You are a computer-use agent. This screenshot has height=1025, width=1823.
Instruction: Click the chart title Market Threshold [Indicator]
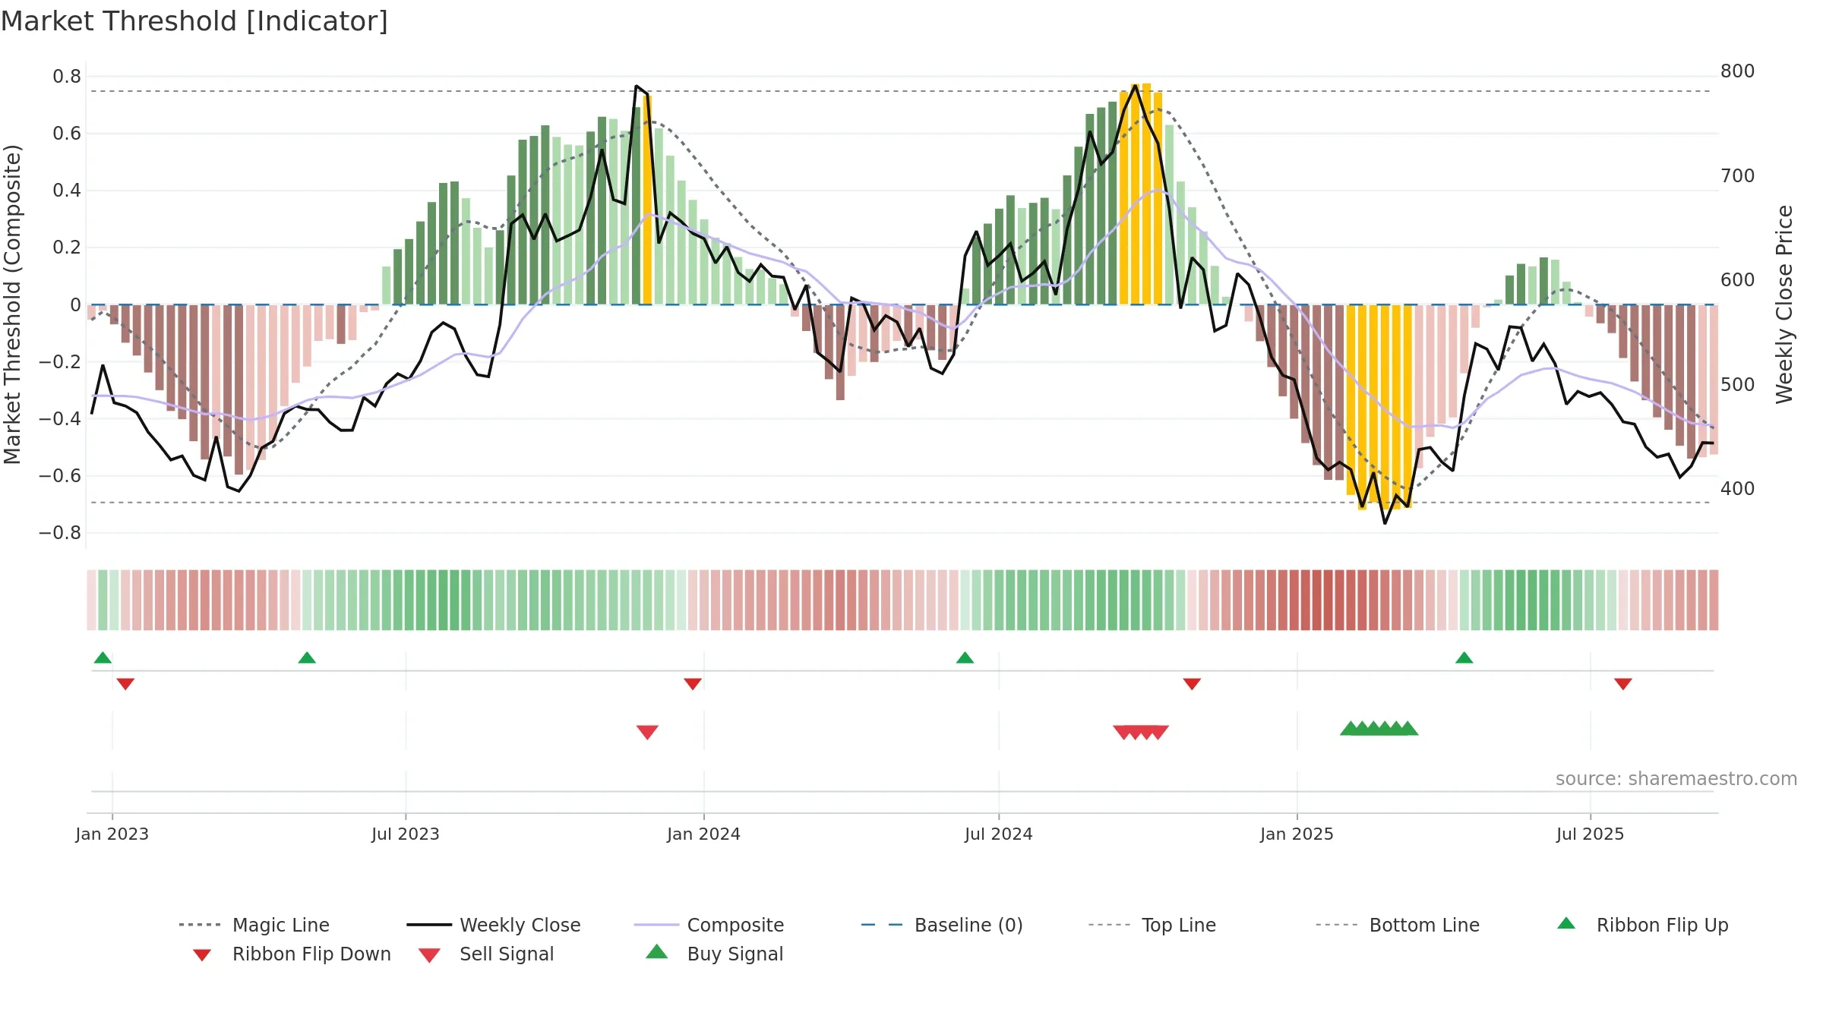pyautogui.click(x=194, y=21)
